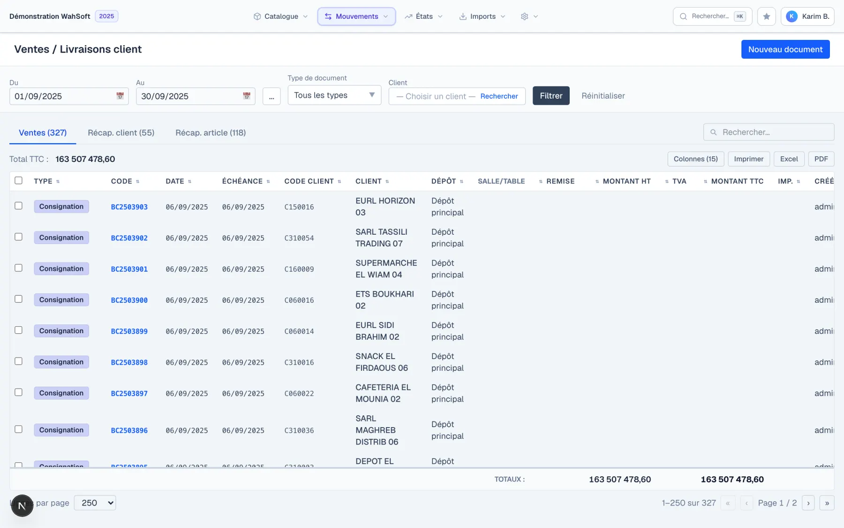Image resolution: width=844 pixels, height=528 pixels.
Task: Click the calendar icon in Du date field
Action: click(120, 96)
